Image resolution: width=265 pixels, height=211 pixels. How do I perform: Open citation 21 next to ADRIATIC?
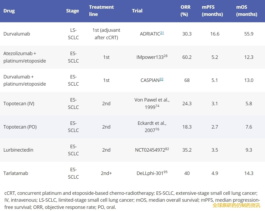point(162,33)
